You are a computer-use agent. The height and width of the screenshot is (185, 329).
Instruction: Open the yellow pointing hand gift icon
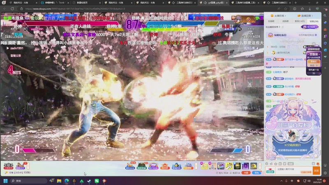click(x=229, y=166)
